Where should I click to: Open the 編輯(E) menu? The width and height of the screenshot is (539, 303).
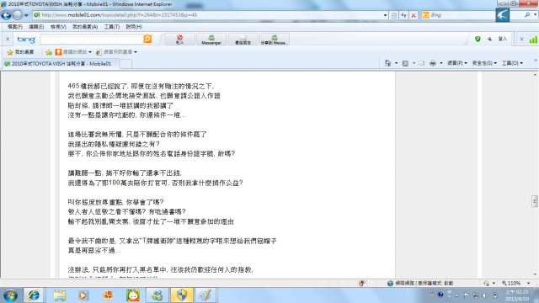click(x=36, y=27)
